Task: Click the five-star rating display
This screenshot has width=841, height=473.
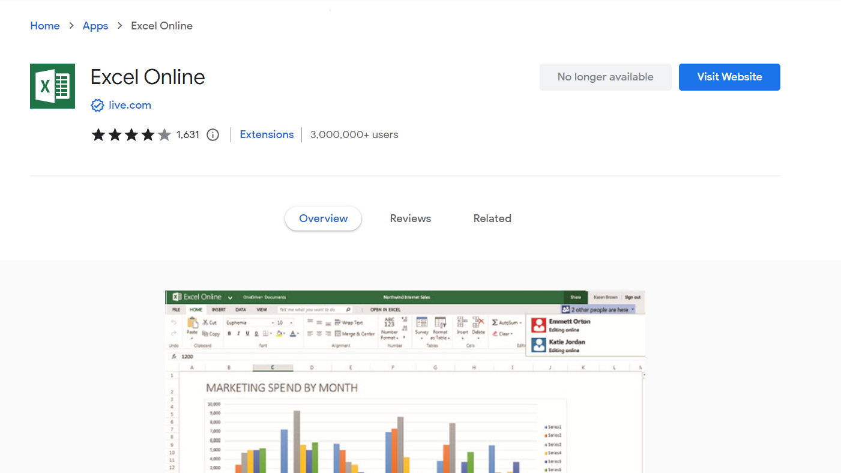Action: pyautogui.click(x=131, y=135)
